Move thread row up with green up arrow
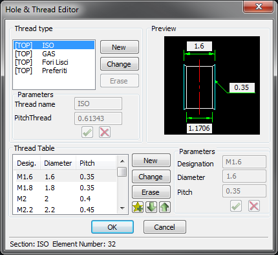The image size is (278, 255). [165, 207]
